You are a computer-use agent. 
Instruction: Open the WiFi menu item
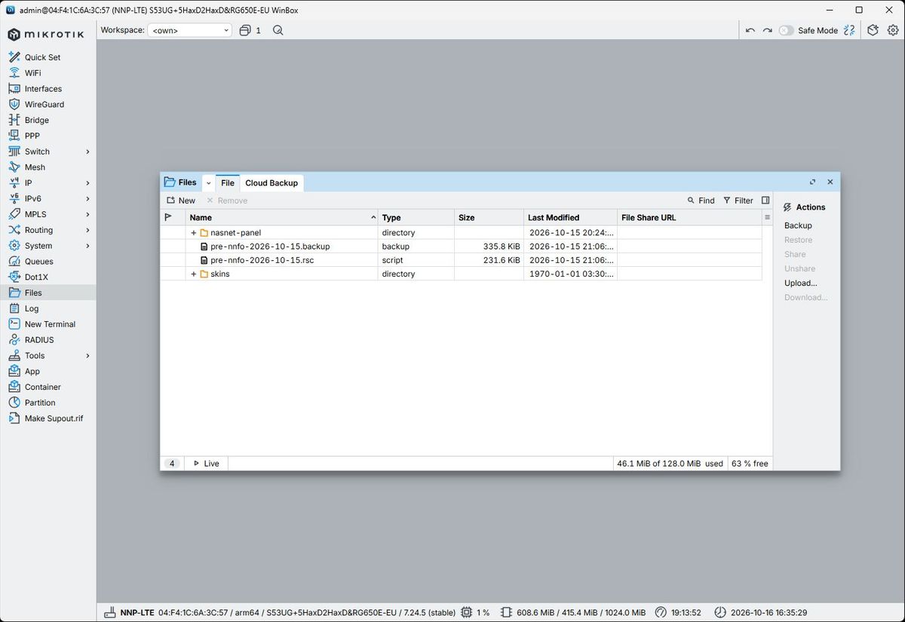32,73
